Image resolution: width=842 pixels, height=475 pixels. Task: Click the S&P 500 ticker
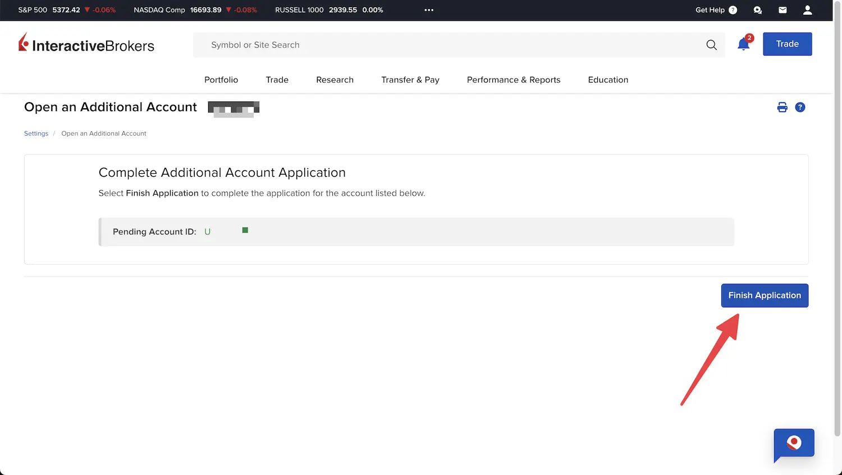pos(67,10)
